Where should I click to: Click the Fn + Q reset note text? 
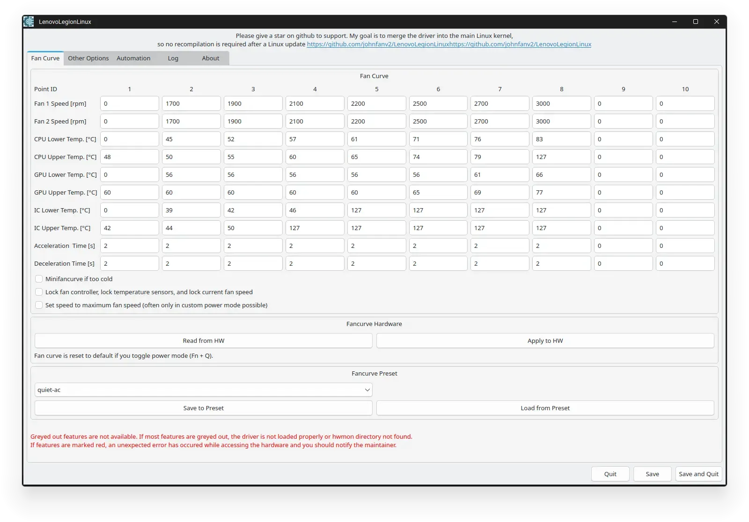[x=124, y=355]
